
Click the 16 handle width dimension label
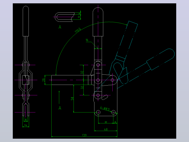point(87,40)
